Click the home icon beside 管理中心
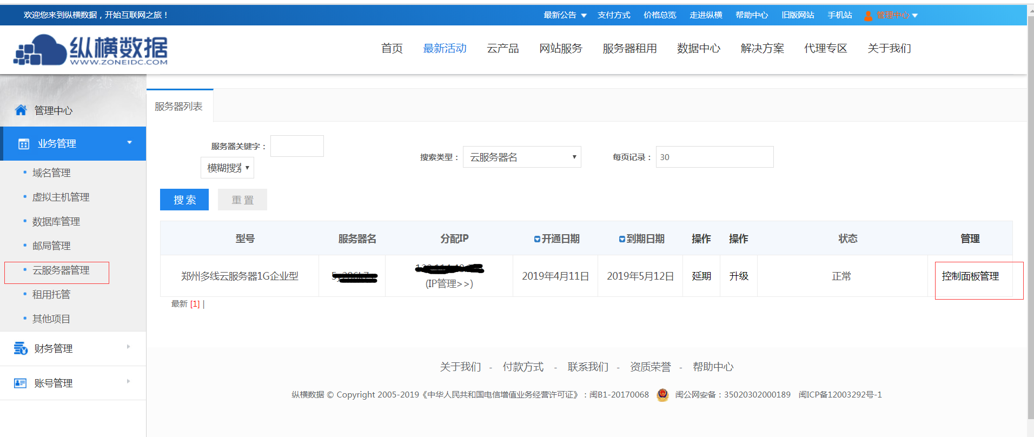The width and height of the screenshot is (1034, 437). coord(21,110)
